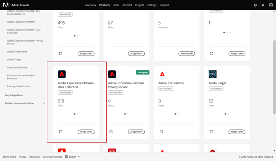
Task: Assign Users for Experience Platform Data Collection
Action: (x=86, y=132)
